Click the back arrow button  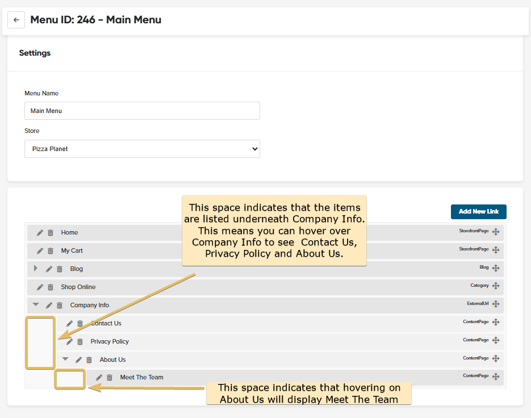coord(16,20)
